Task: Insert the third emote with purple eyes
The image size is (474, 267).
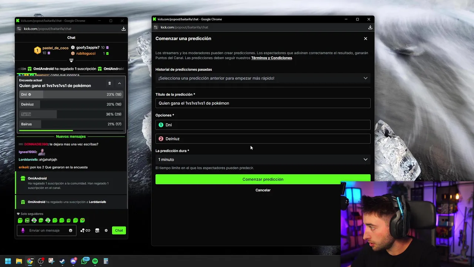Action: click(34, 220)
